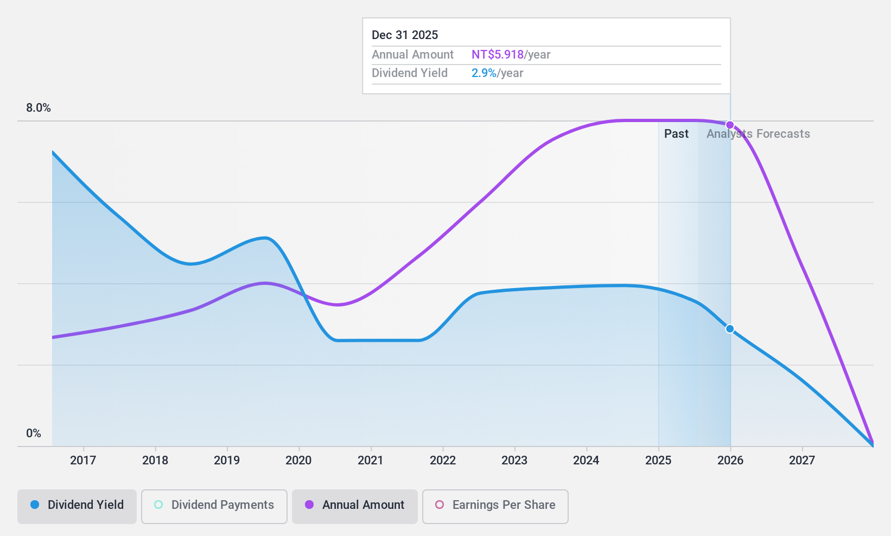891x536 pixels.
Task: Select the purple Annual Amount data point
Action: pyautogui.click(x=730, y=125)
